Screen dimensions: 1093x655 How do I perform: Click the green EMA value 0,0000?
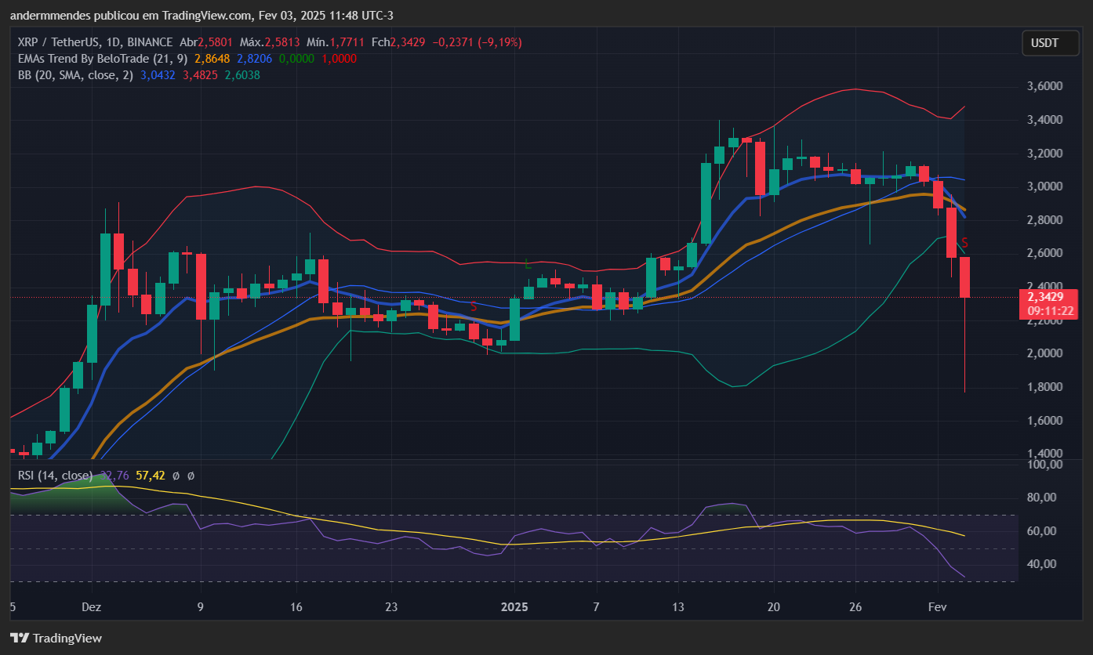297,58
